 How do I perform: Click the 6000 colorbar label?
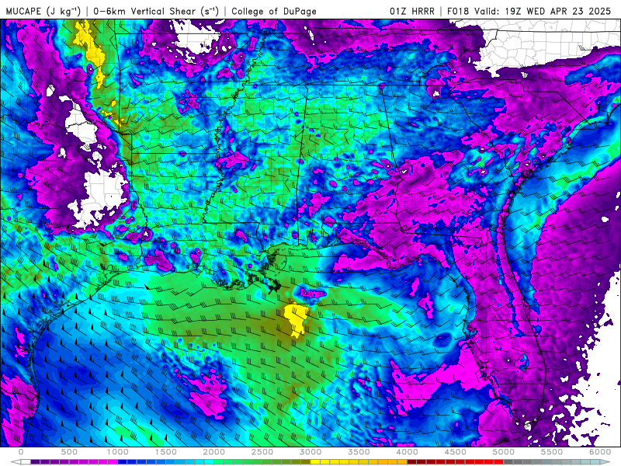coord(600,452)
